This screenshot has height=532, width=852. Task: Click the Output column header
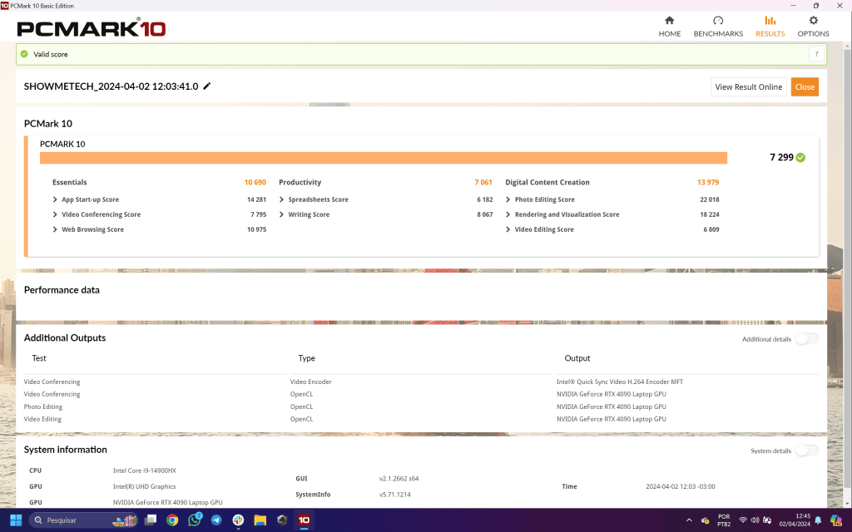coord(577,358)
